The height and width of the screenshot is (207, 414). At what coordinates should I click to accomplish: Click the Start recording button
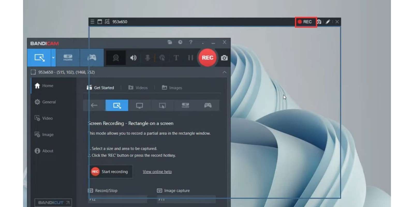(x=110, y=172)
